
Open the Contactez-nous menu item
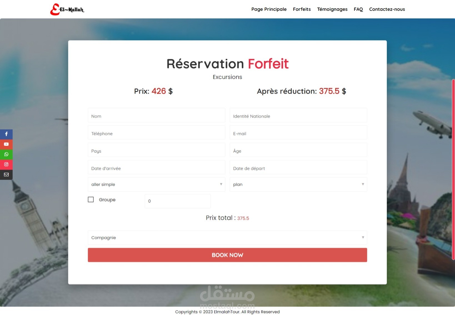click(387, 9)
